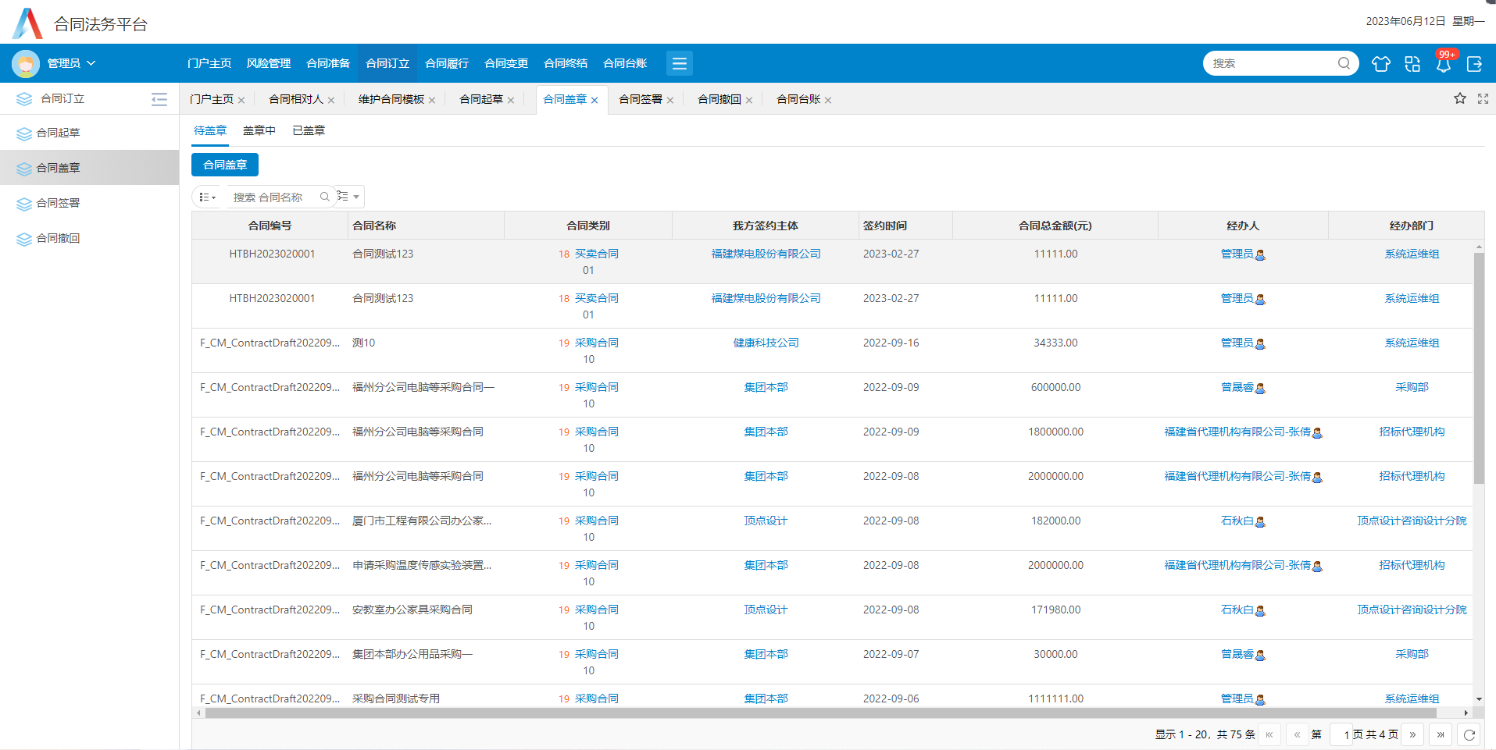
Task: Open the hamburger menu in the navigation bar
Action: click(680, 63)
